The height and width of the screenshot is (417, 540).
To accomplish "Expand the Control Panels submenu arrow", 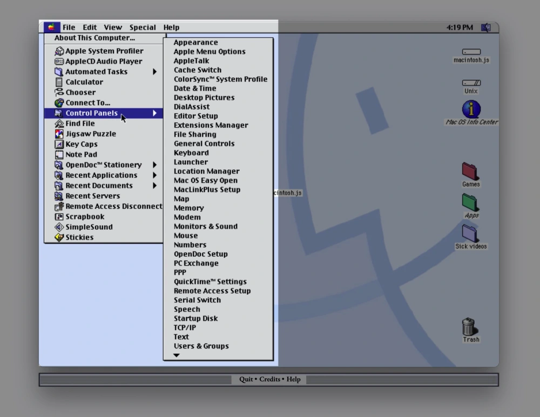I will pyautogui.click(x=154, y=113).
